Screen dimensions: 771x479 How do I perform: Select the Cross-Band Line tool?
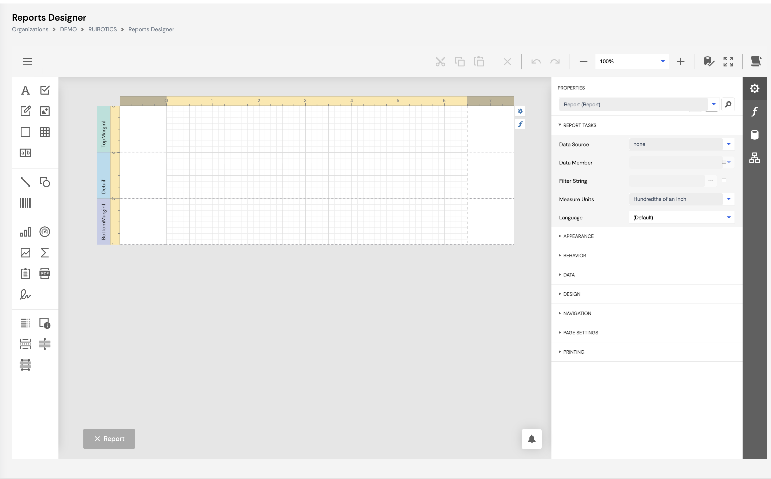tap(45, 344)
